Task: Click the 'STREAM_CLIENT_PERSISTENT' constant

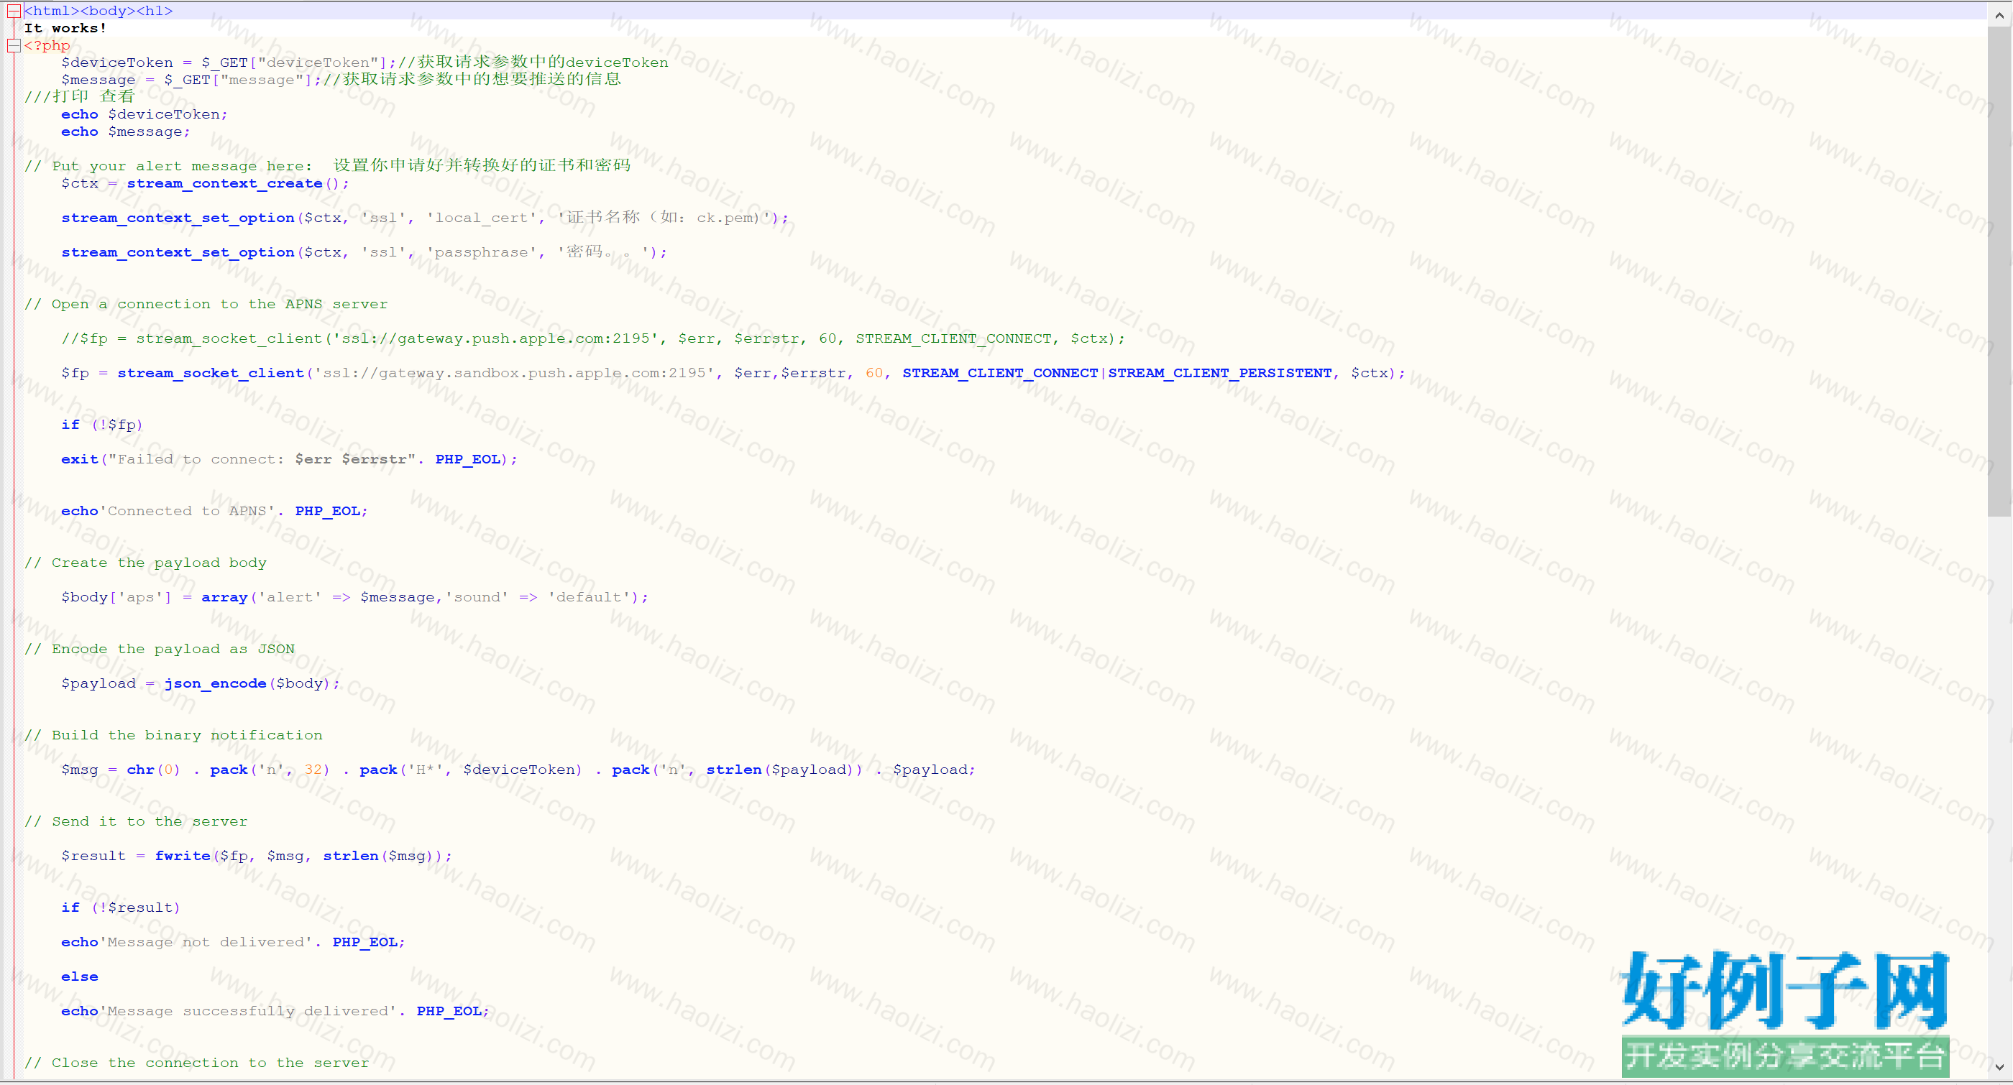Action: point(1220,373)
